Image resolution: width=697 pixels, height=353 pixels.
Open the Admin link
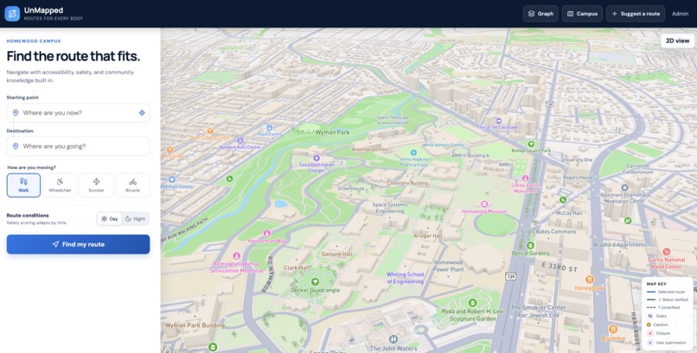point(680,14)
